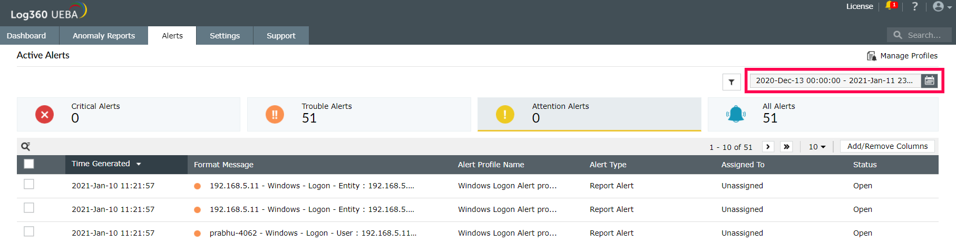Jump to last page of alerts
Viewport: 956px width, 243px height.
coord(786,147)
